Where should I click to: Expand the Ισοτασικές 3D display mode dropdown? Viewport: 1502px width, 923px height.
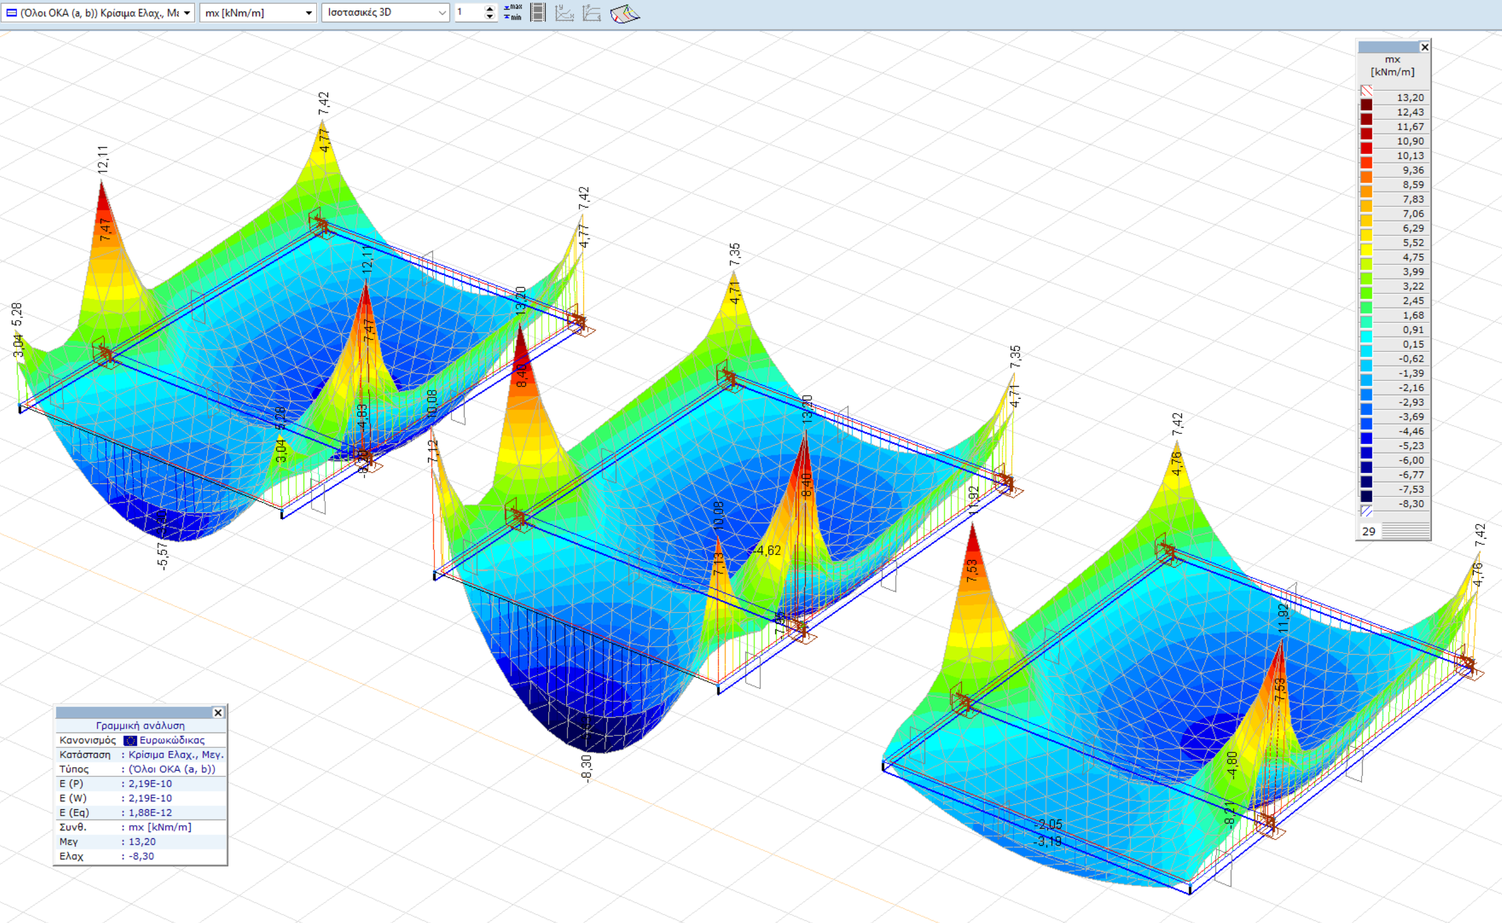(442, 13)
